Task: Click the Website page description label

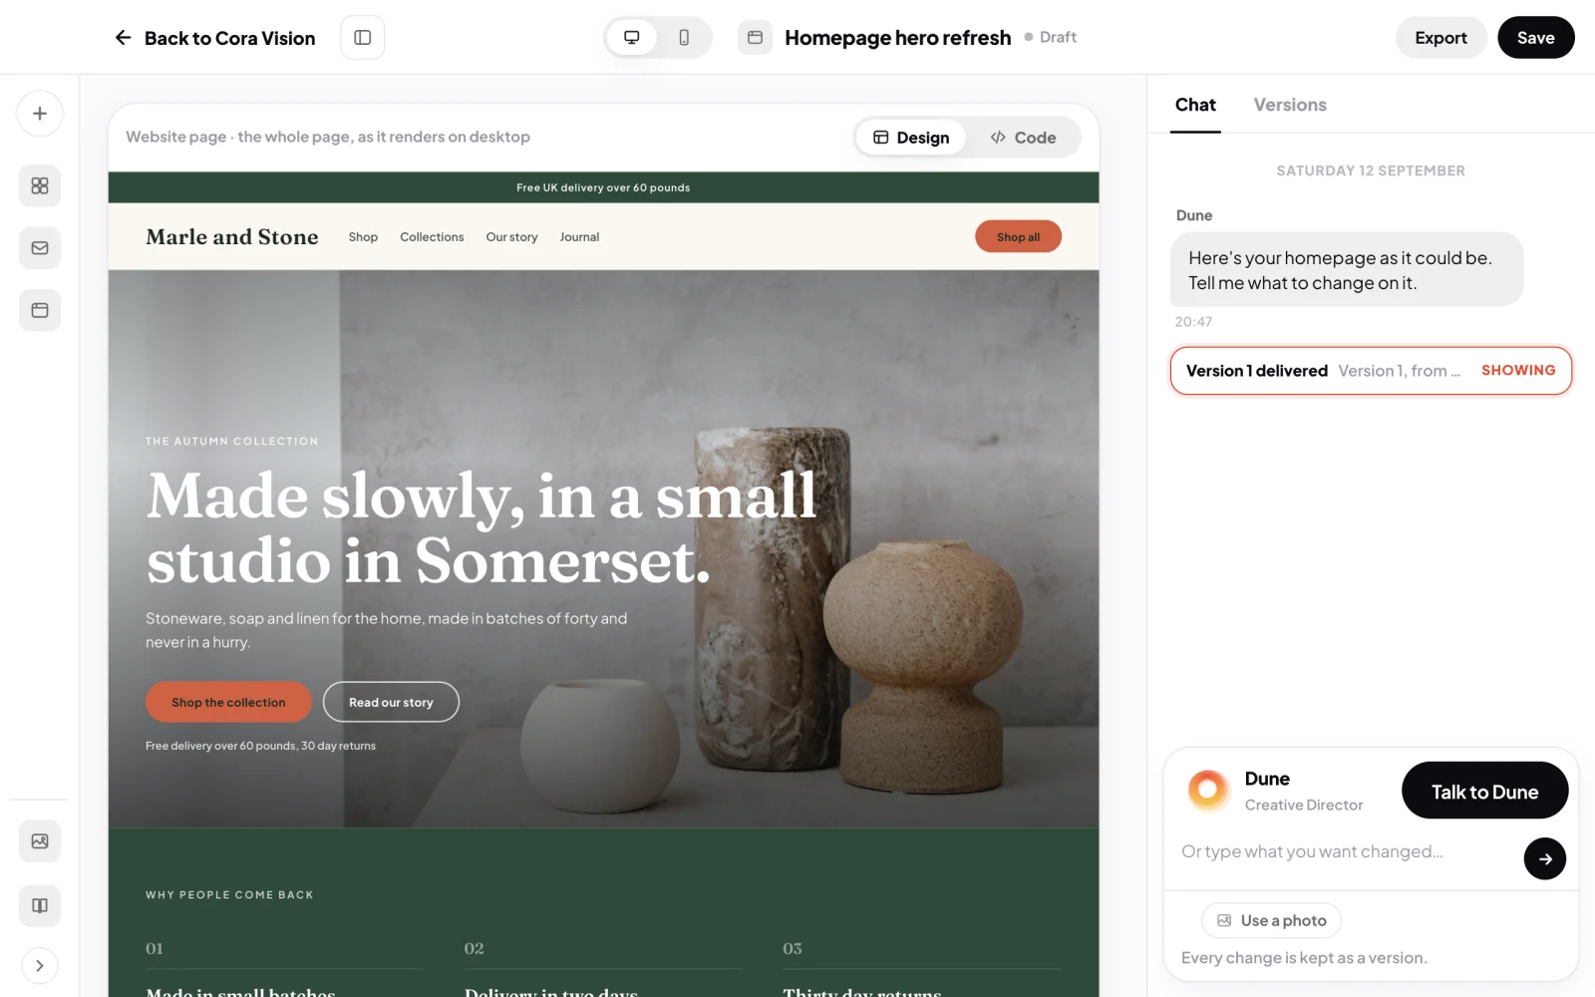Action: click(x=328, y=137)
